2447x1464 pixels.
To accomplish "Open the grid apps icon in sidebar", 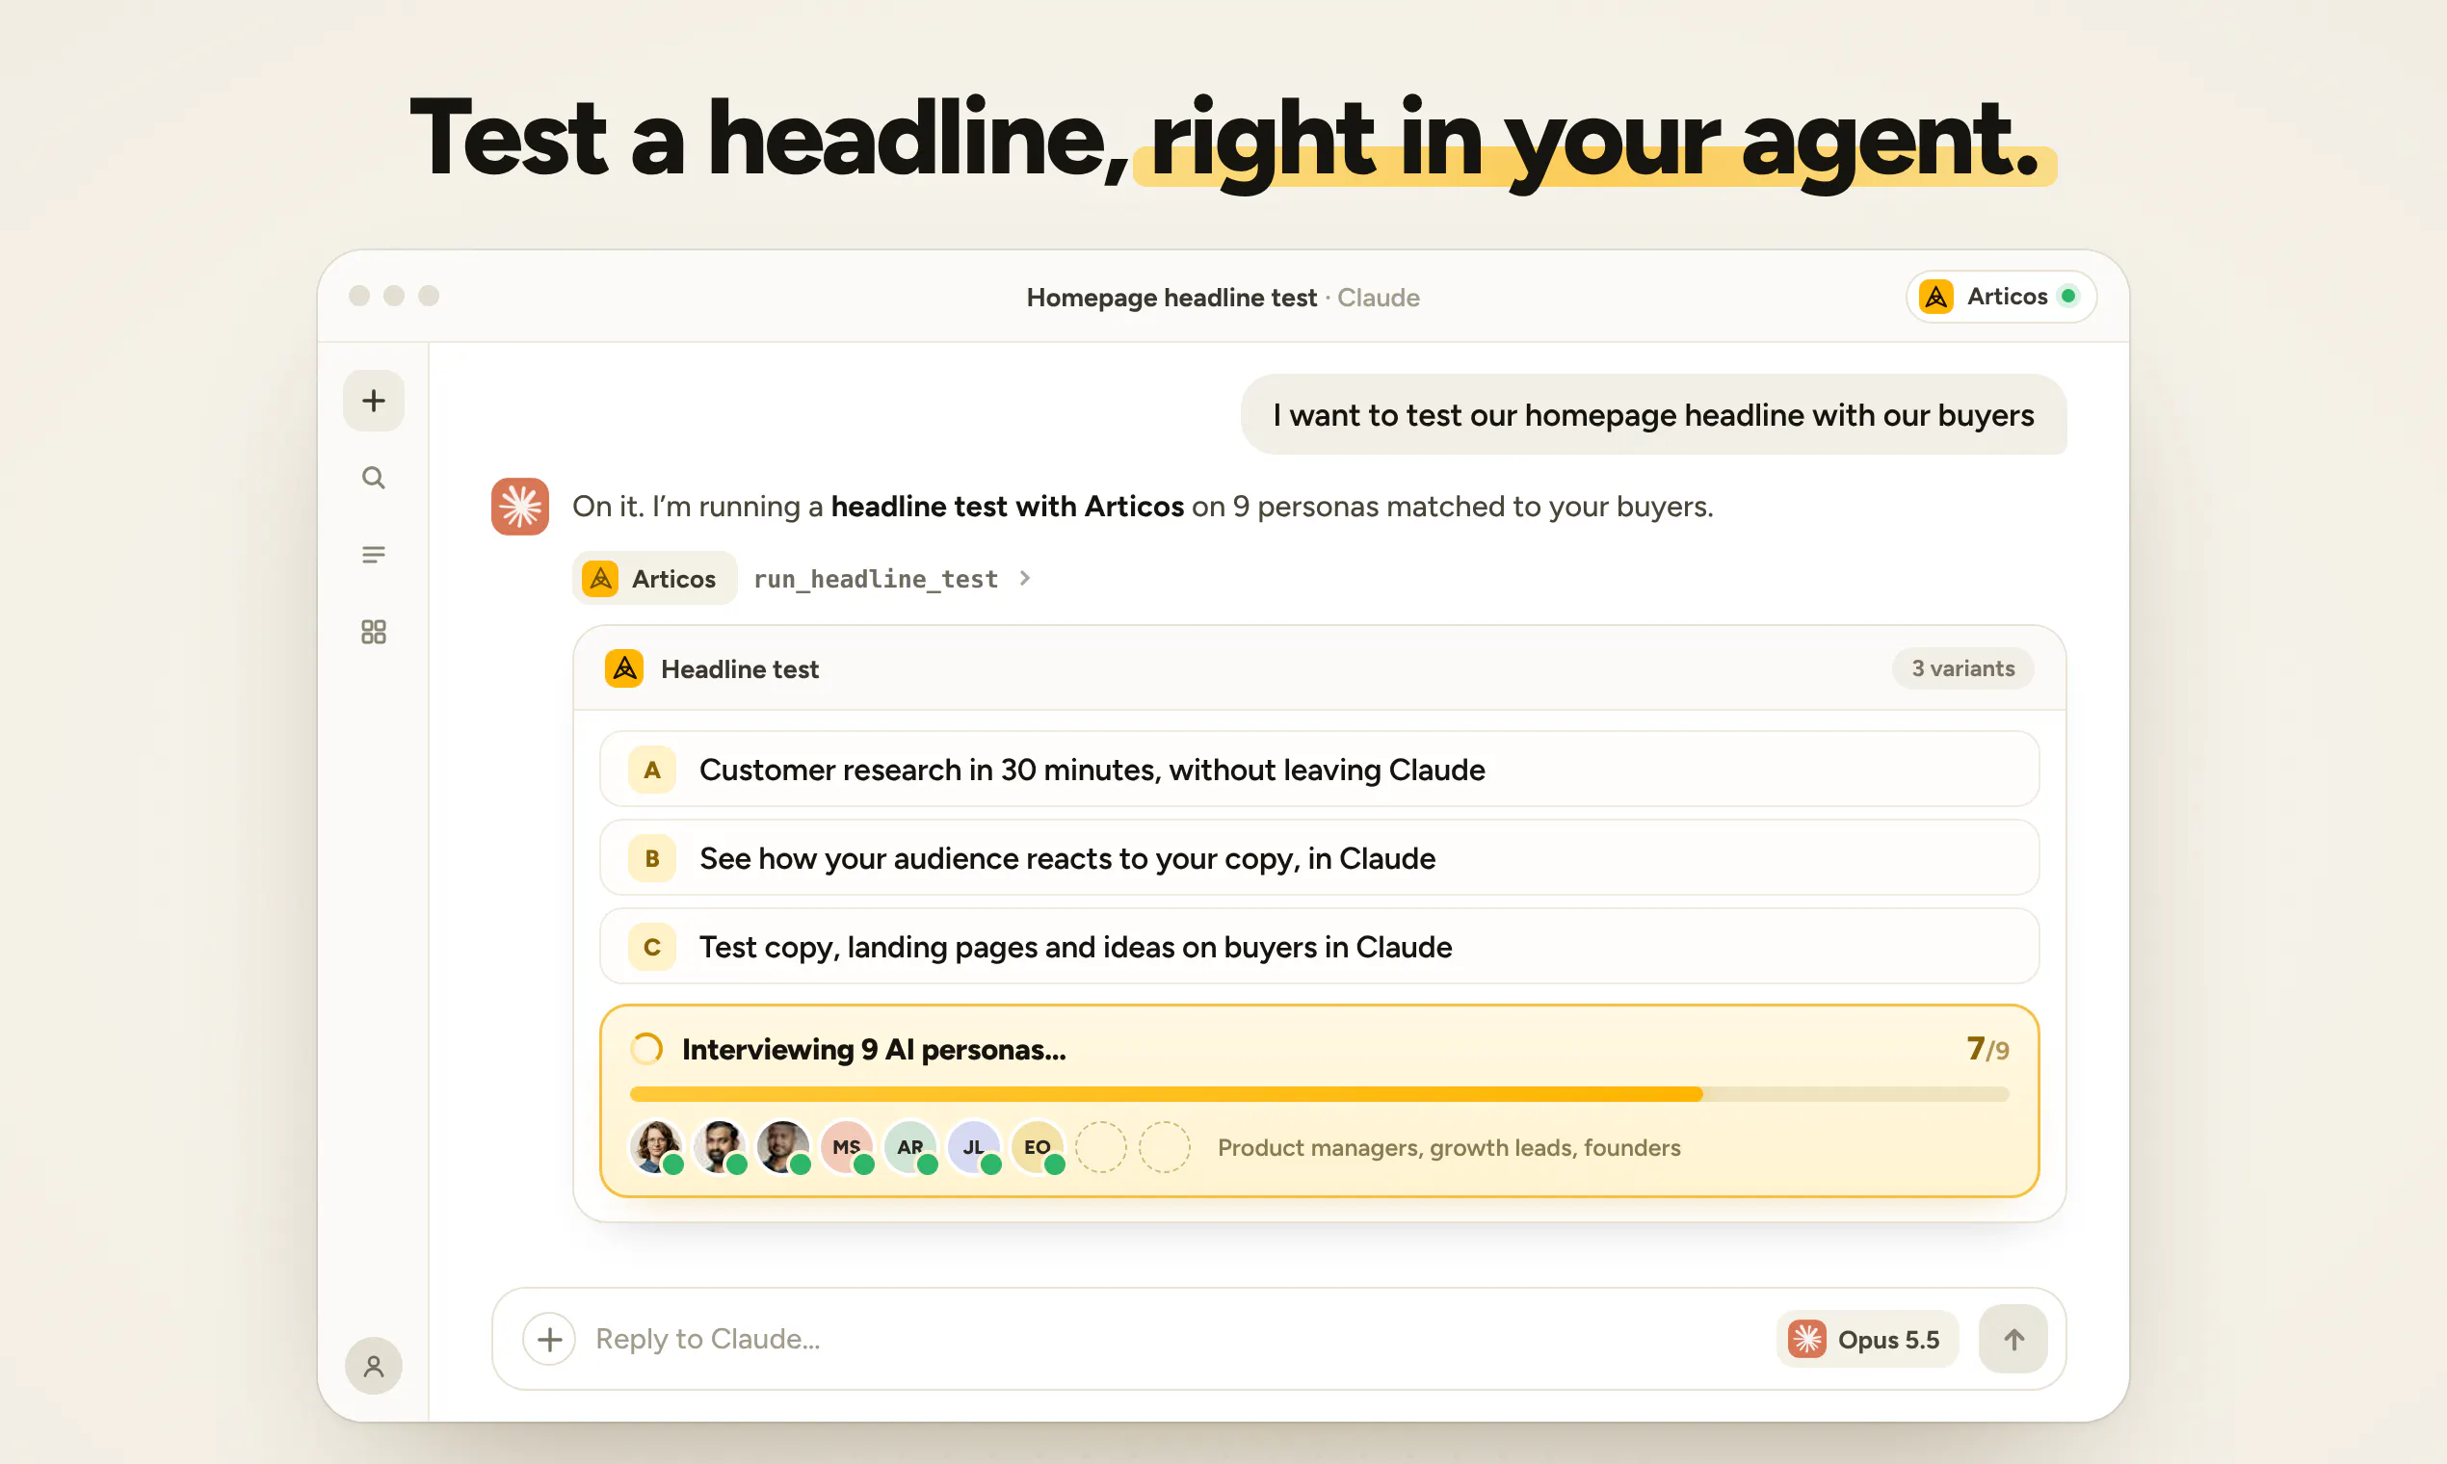I will point(373,632).
